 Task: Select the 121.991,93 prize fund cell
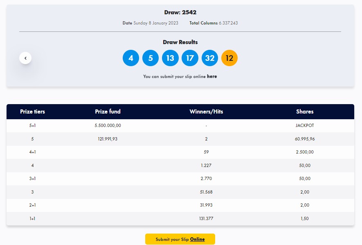108,139
